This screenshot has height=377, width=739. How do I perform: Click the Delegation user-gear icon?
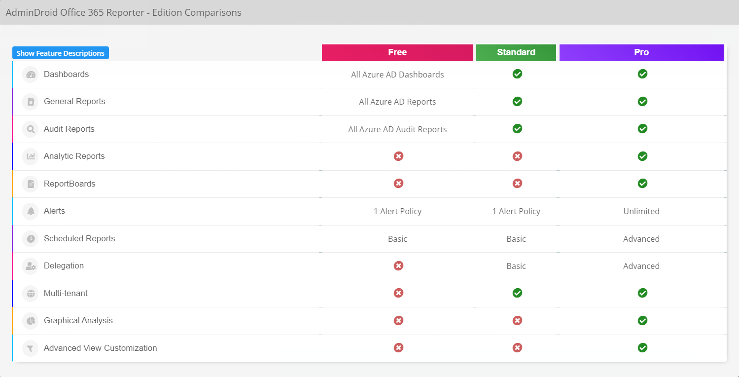point(31,266)
